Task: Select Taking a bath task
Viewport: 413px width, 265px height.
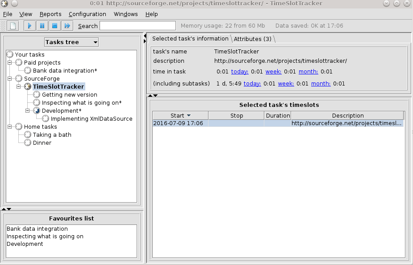Action: (x=52, y=135)
